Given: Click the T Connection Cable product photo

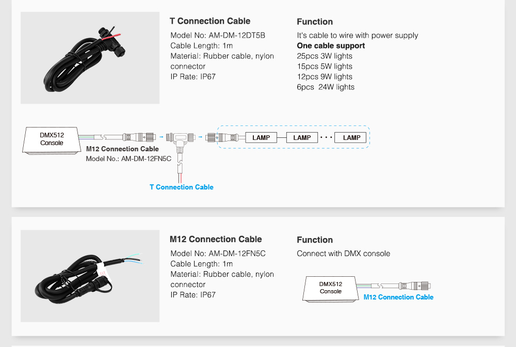Looking at the screenshot, I should pos(90,58).
